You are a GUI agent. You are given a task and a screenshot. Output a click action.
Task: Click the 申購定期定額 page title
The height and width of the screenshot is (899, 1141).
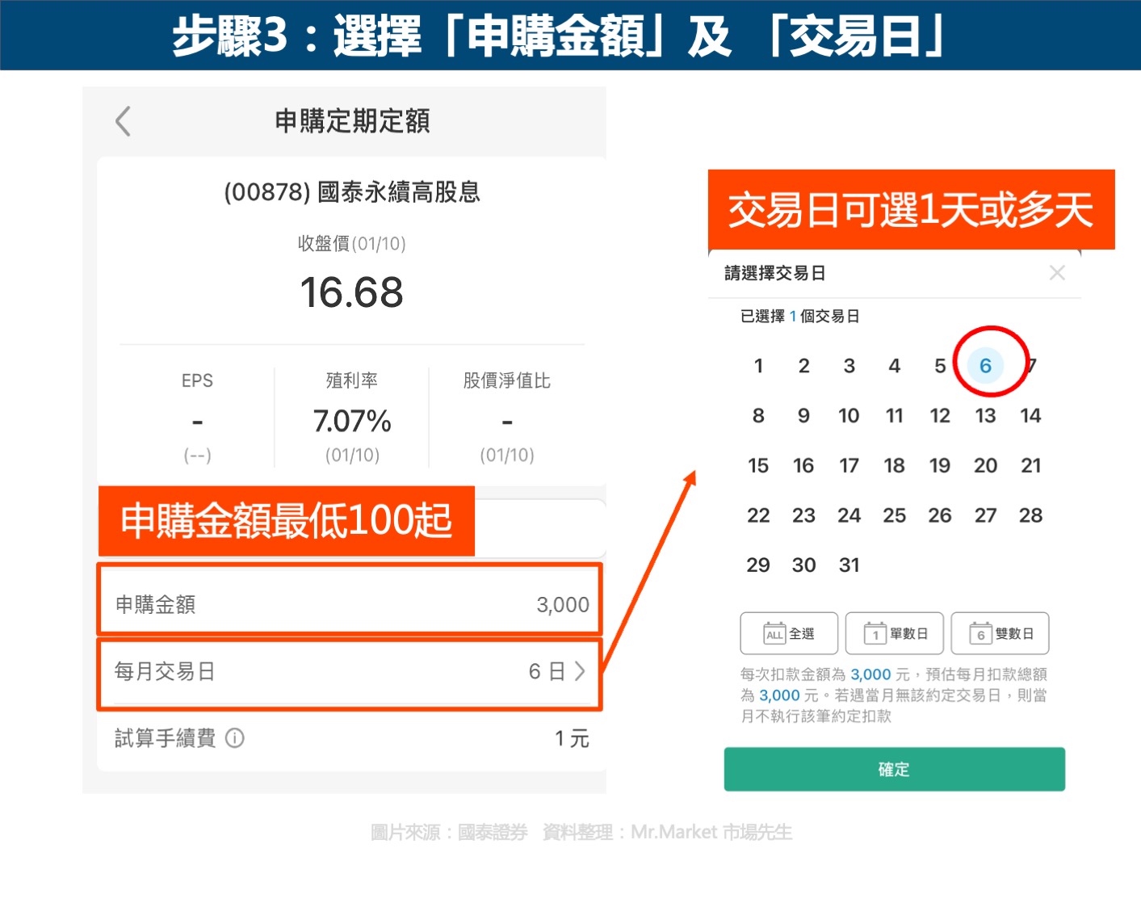coord(352,121)
